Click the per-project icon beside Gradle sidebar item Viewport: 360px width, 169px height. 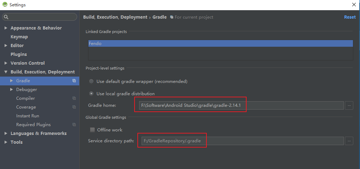(74, 80)
